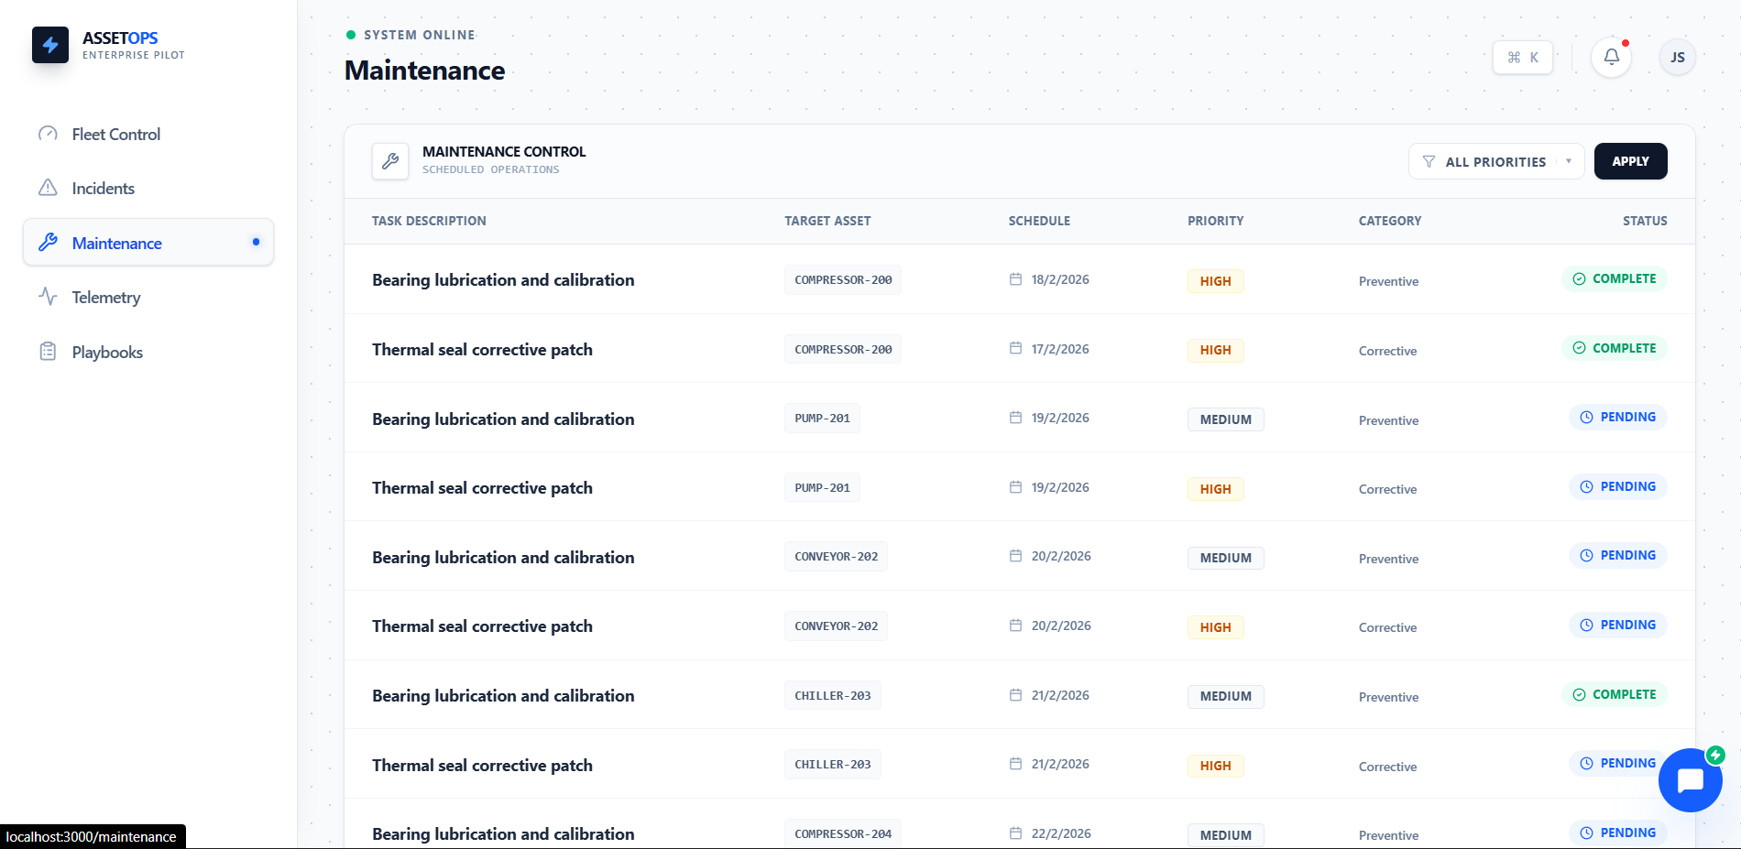Click the calendar icon in PUMP-201 Thermal row
The image size is (1741, 849).
click(x=1015, y=487)
